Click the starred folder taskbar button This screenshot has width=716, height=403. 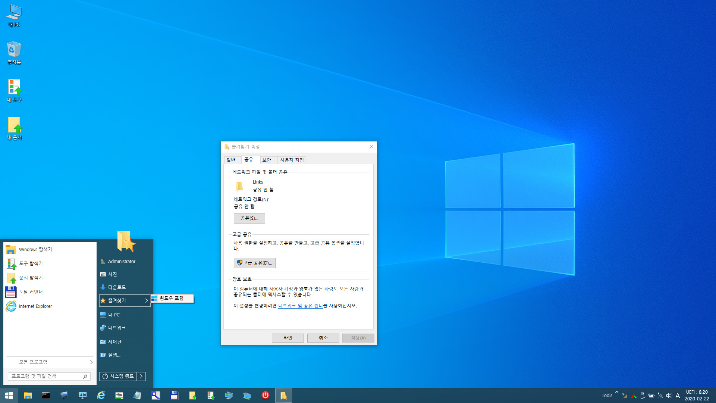pyautogui.click(x=284, y=396)
